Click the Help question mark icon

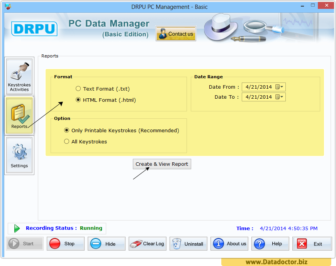click(x=259, y=244)
